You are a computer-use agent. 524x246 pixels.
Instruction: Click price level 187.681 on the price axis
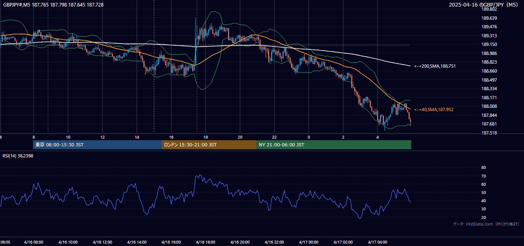(x=489, y=124)
